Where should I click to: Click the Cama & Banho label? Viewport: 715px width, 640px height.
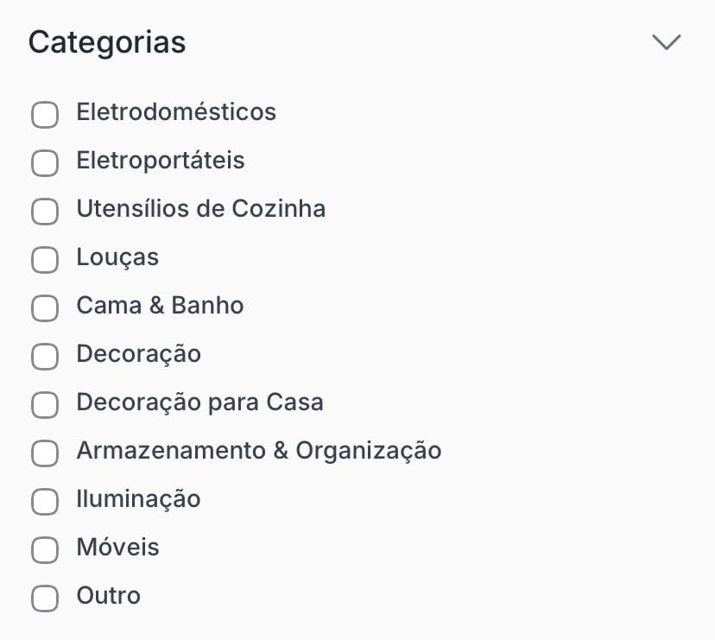(x=160, y=306)
